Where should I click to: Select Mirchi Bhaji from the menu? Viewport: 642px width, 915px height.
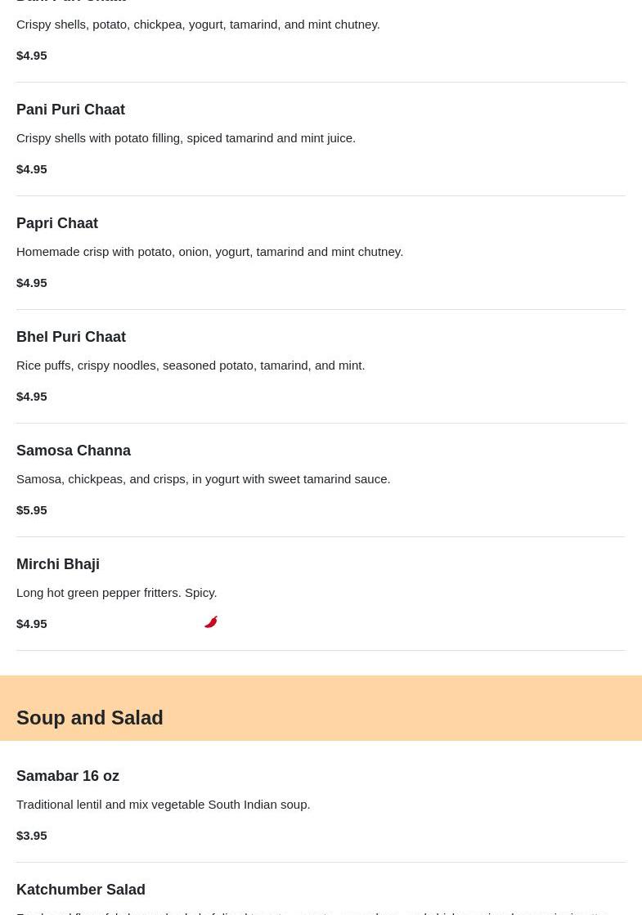[58, 564]
